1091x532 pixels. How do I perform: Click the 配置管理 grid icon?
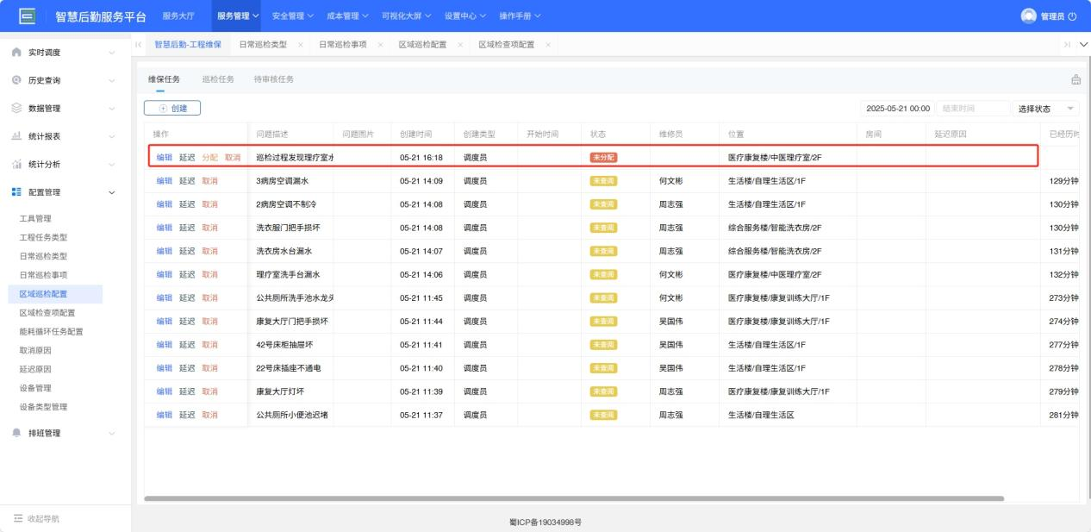pyautogui.click(x=16, y=191)
